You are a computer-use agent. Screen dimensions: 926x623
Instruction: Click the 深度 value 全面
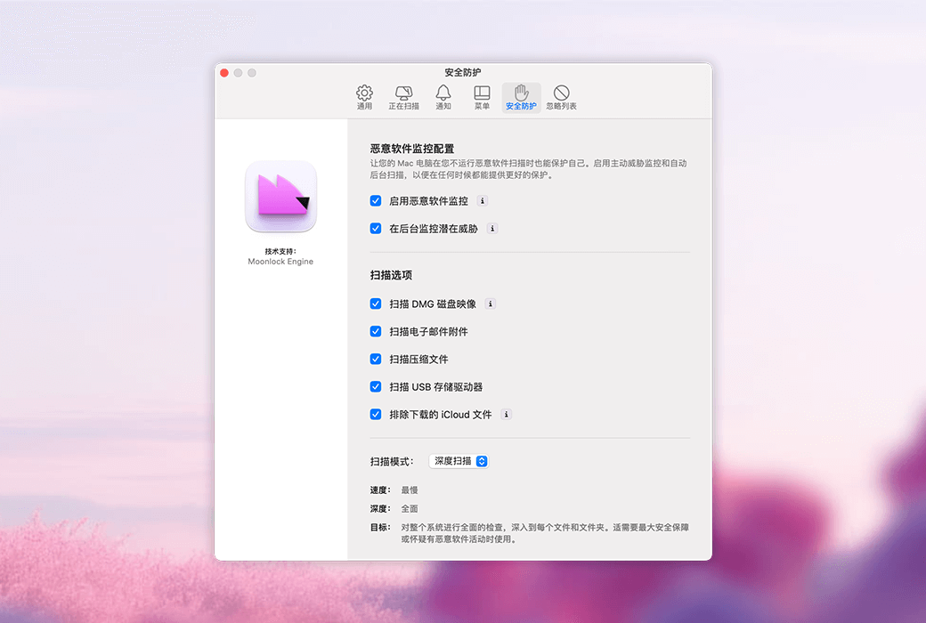click(410, 508)
